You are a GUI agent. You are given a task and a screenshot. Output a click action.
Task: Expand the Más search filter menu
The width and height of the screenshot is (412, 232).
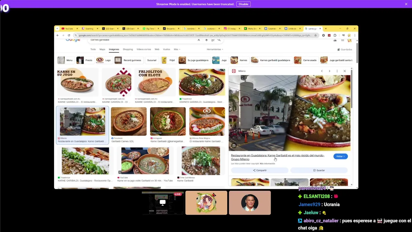[177, 49]
